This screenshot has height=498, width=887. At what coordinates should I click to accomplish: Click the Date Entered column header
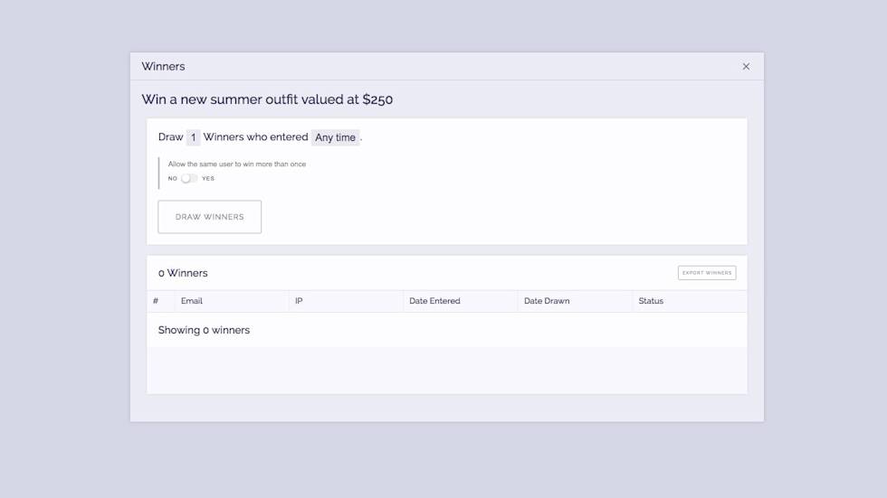click(434, 301)
